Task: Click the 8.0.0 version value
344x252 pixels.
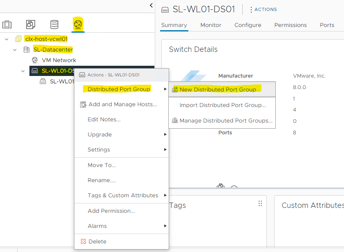Action: click(299, 87)
